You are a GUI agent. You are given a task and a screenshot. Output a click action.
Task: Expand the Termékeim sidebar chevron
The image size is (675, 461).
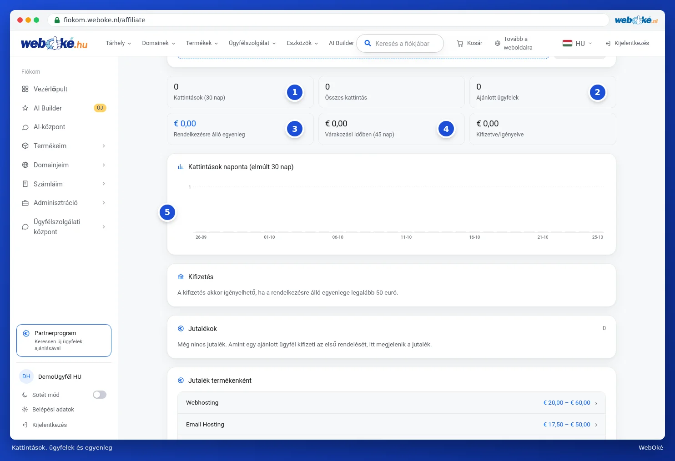(x=104, y=146)
